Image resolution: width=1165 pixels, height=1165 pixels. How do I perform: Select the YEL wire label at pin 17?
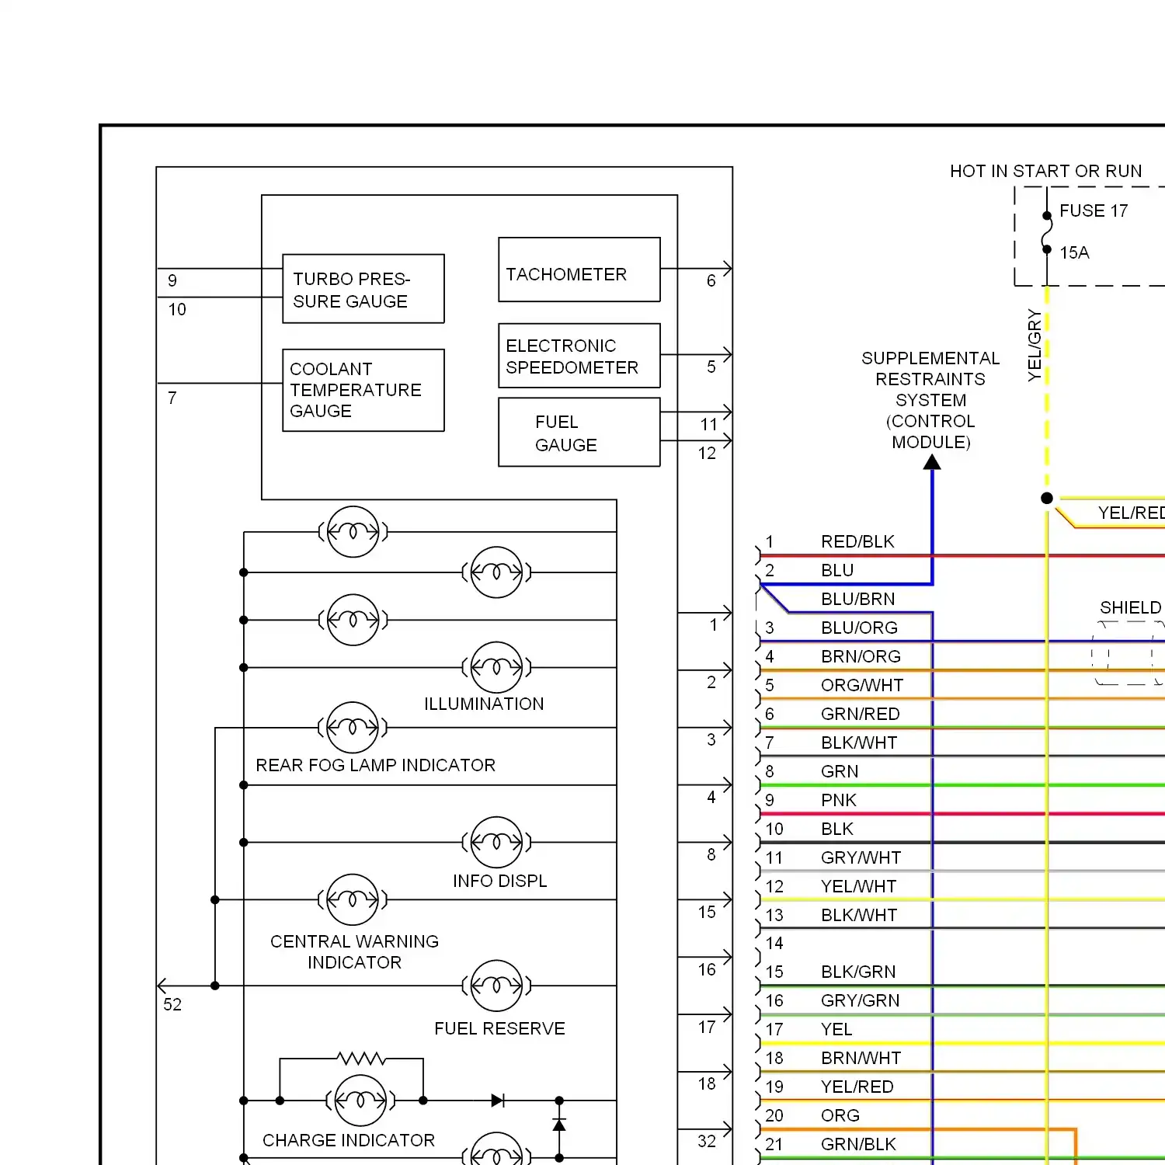(836, 1029)
